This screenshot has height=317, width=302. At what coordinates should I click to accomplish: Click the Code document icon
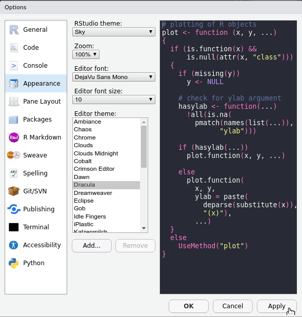point(14,48)
